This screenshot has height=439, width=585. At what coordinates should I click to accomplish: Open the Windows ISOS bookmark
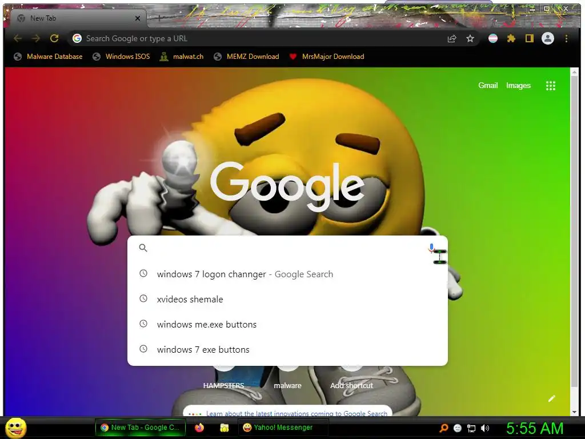pos(121,57)
